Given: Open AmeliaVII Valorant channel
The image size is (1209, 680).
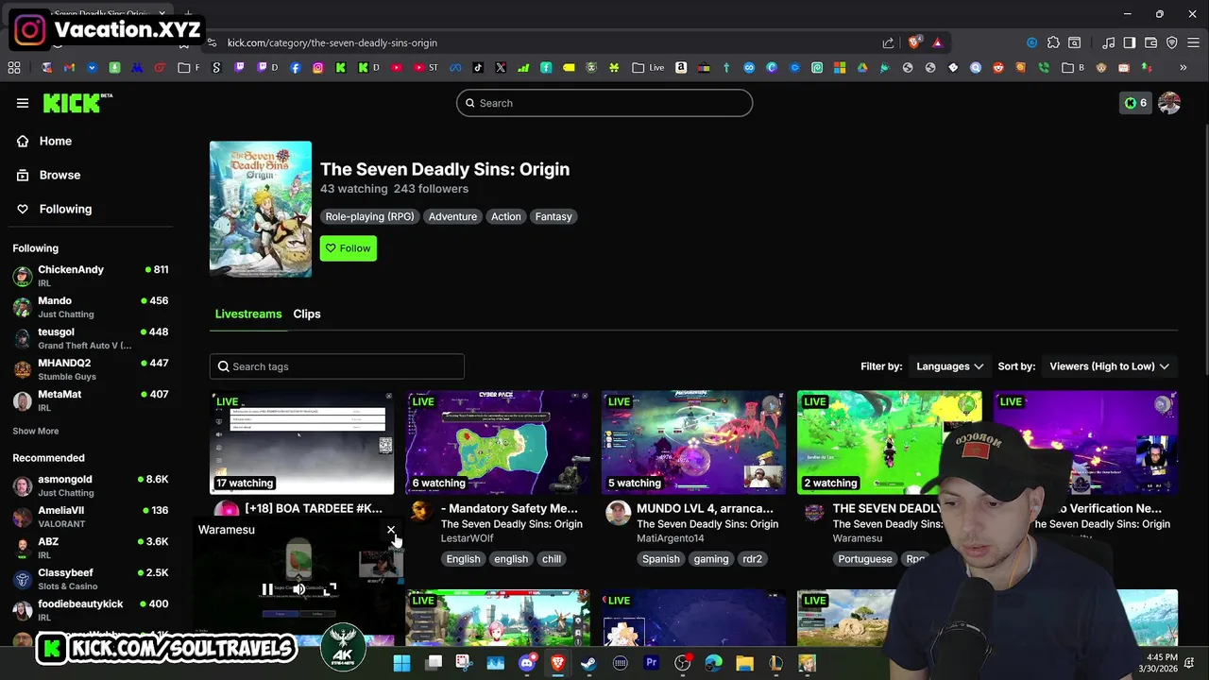Looking at the screenshot, I should coord(91,517).
